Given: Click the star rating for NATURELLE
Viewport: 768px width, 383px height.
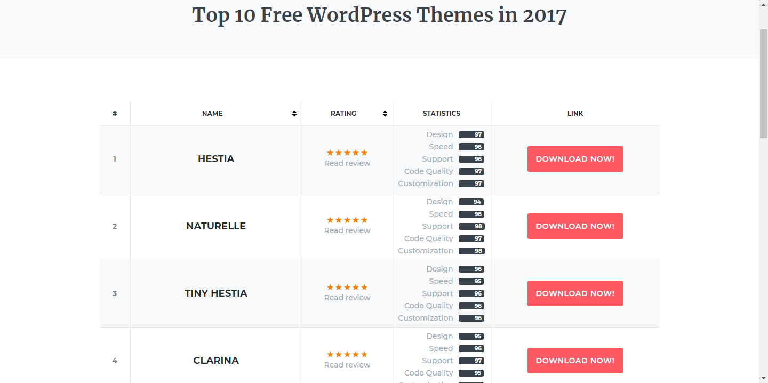Looking at the screenshot, I should tap(347, 219).
